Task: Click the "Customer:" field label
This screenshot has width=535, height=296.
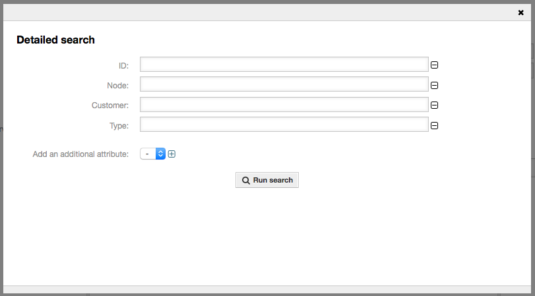Action: pyautogui.click(x=110, y=105)
